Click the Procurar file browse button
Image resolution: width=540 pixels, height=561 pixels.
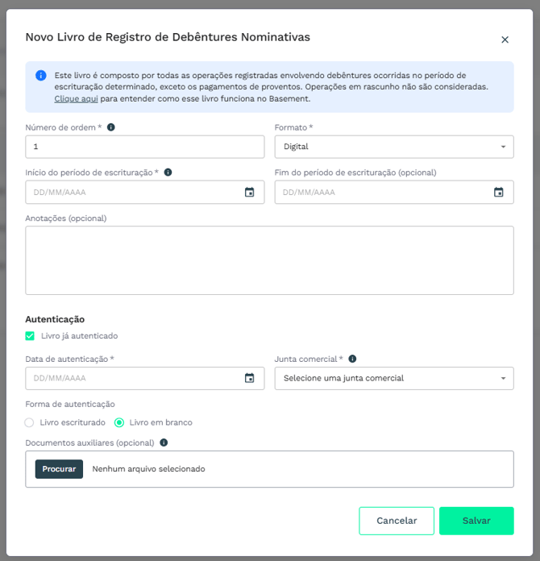point(59,469)
